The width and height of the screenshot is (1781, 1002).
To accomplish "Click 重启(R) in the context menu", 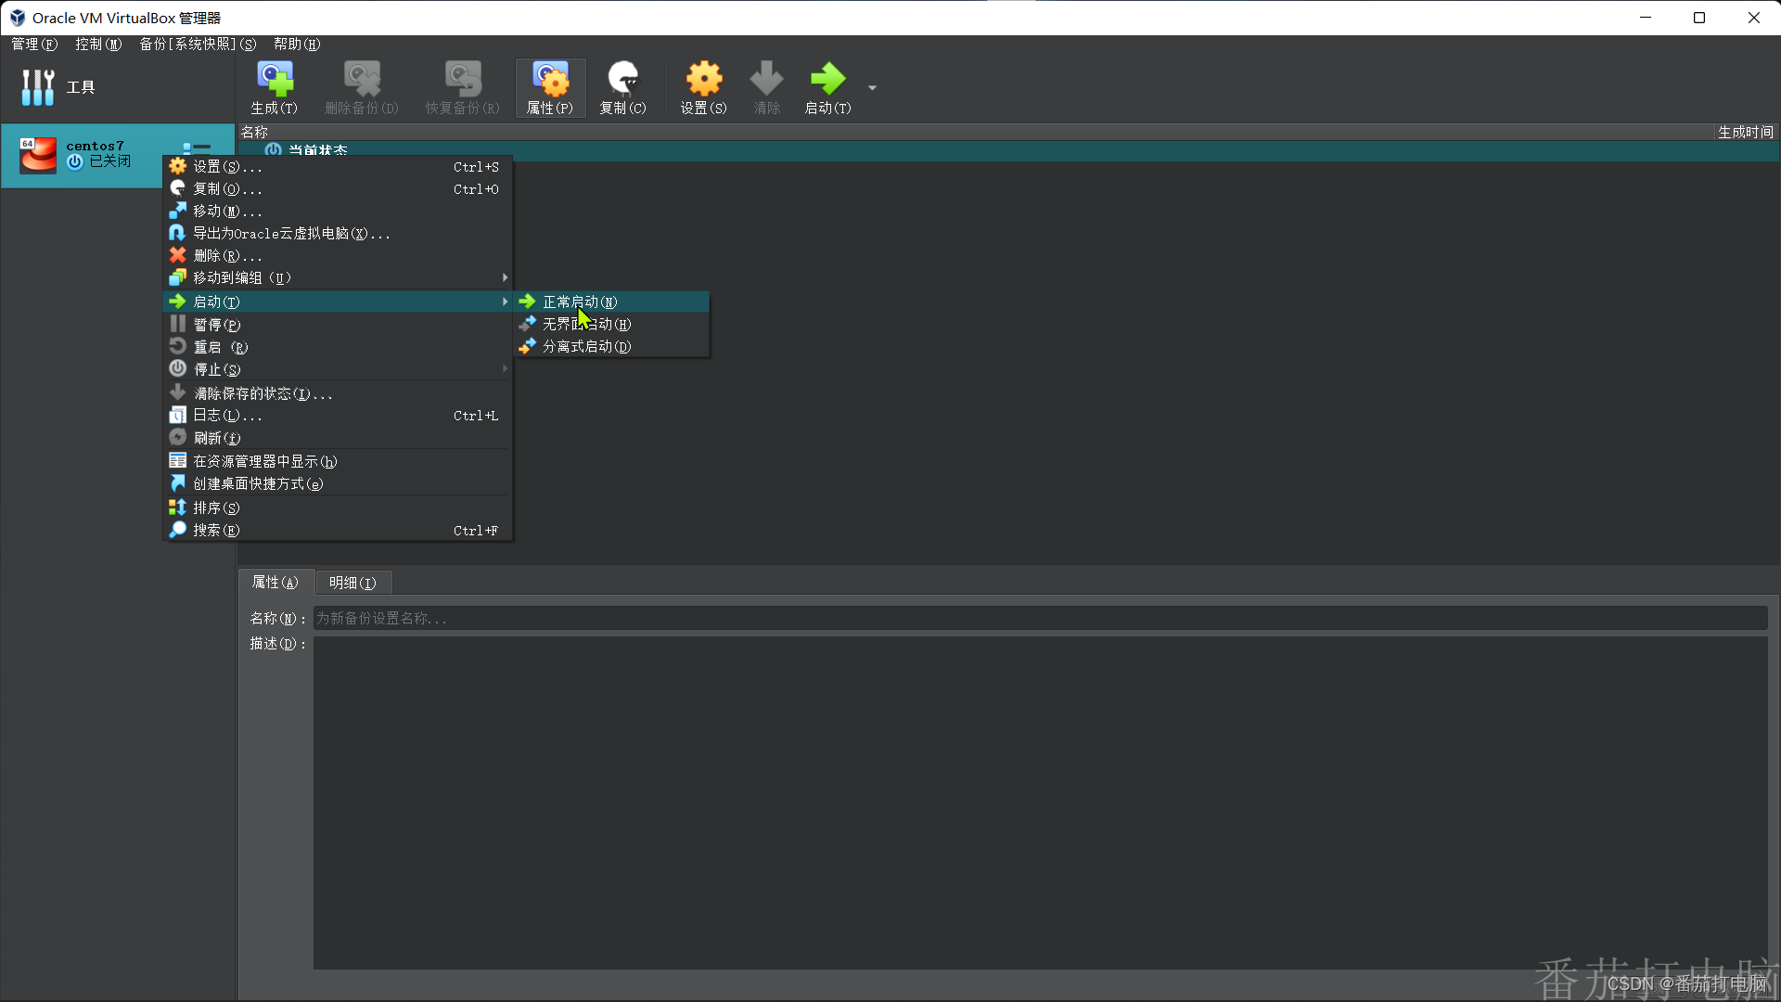I will tap(338, 347).
